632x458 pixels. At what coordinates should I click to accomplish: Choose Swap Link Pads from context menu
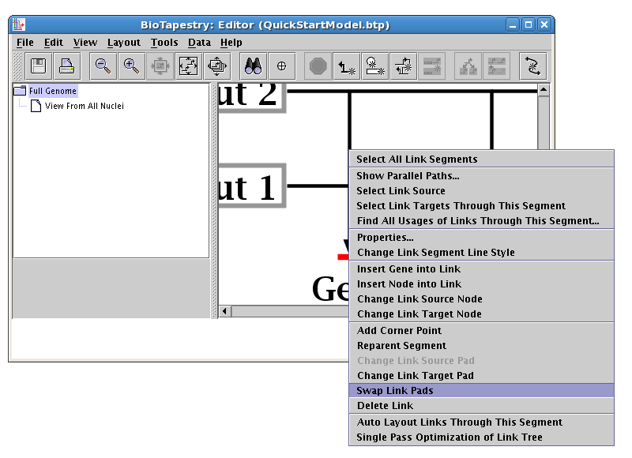(395, 391)
